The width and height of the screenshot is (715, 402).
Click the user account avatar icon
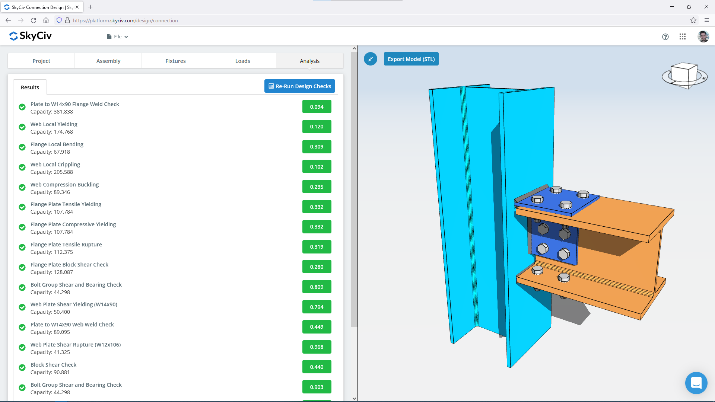point(703,36)
